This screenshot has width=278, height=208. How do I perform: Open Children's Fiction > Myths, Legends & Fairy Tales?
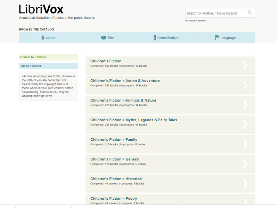pos(134,120)
